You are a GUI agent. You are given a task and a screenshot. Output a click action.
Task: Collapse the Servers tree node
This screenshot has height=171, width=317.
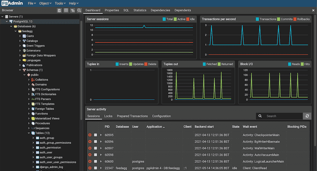point(3,17)
